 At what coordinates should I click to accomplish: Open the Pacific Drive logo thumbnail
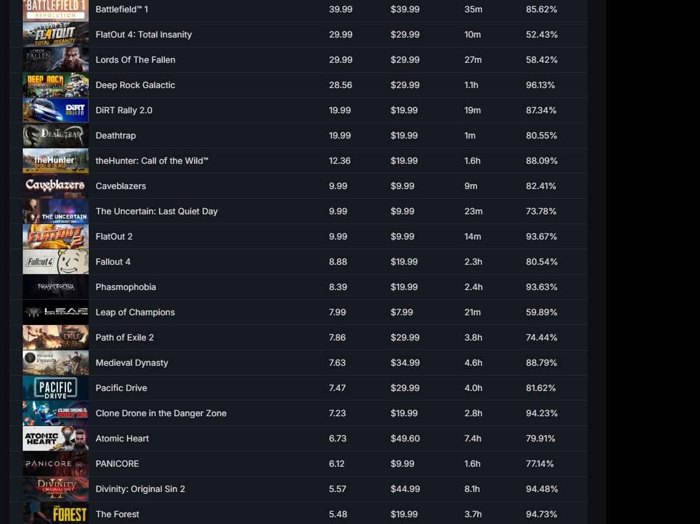pyautogui.click(x=55, y=389)
